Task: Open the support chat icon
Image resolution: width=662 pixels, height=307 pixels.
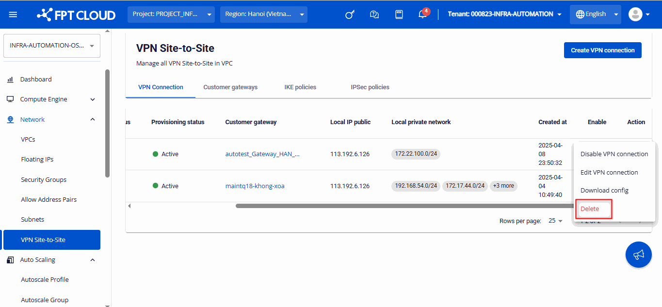Action: click(x=374, y=15)
